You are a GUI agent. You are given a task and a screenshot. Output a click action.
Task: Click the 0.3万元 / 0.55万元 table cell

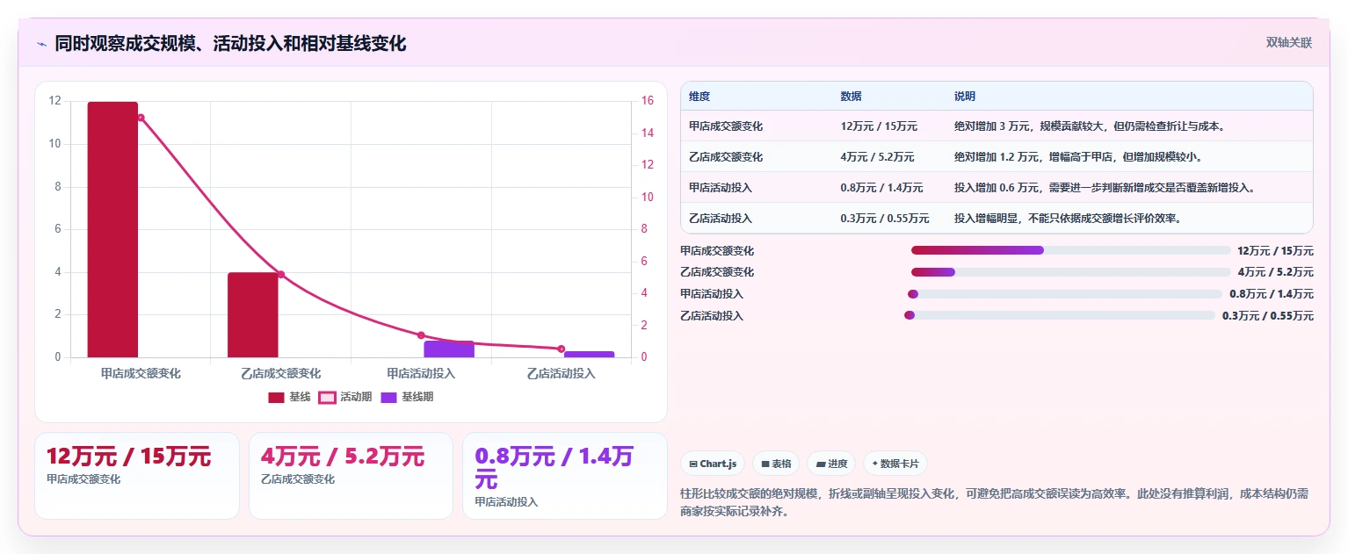pyautogui.click(x=885, y=219)
